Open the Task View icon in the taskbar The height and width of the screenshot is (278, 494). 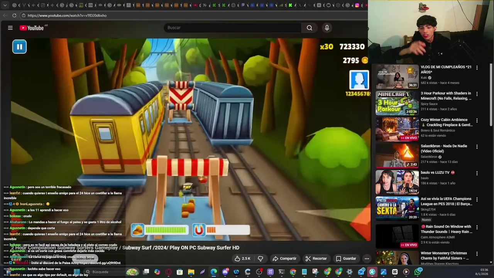[146, 272]
